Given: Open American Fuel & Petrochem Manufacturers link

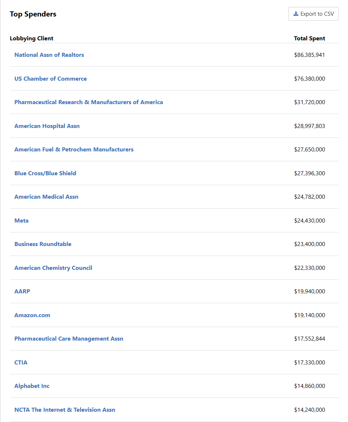Looking at the screenshot, I should tap(74, 149).
